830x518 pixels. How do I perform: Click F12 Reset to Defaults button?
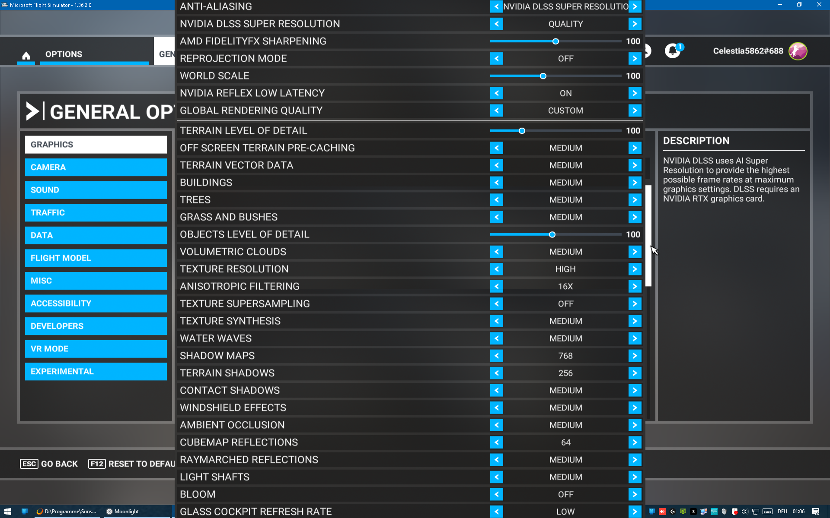(132, 464)
